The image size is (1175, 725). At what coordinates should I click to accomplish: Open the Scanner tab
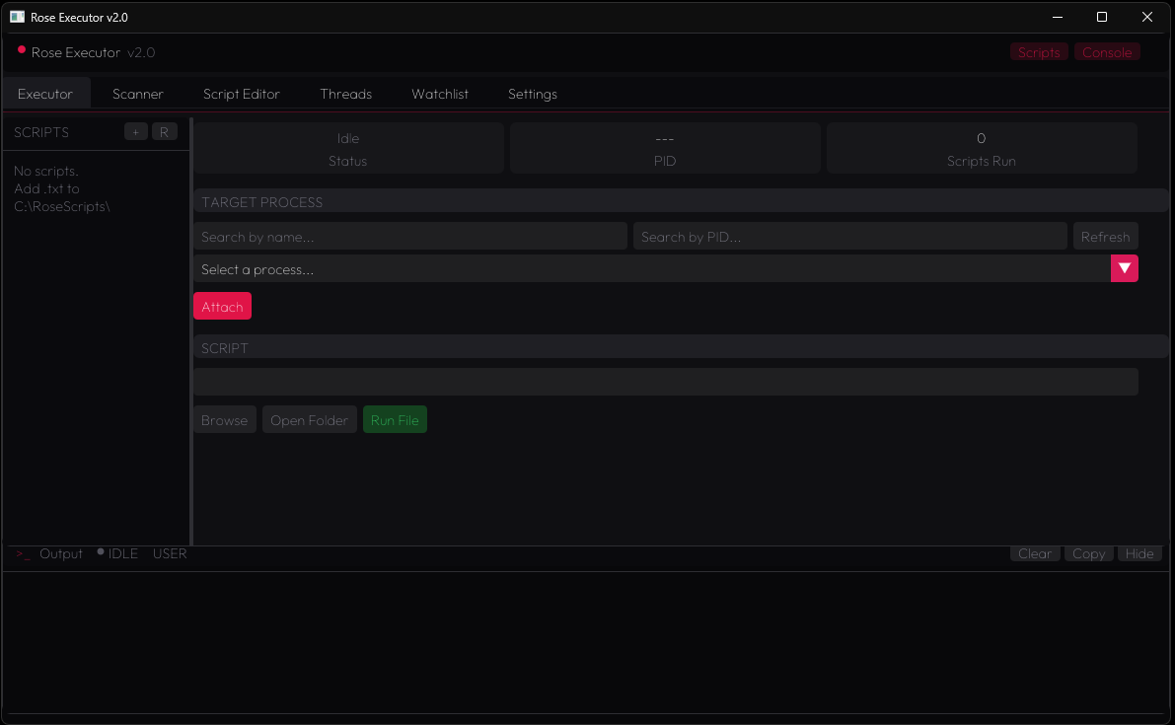coord(138,94)
